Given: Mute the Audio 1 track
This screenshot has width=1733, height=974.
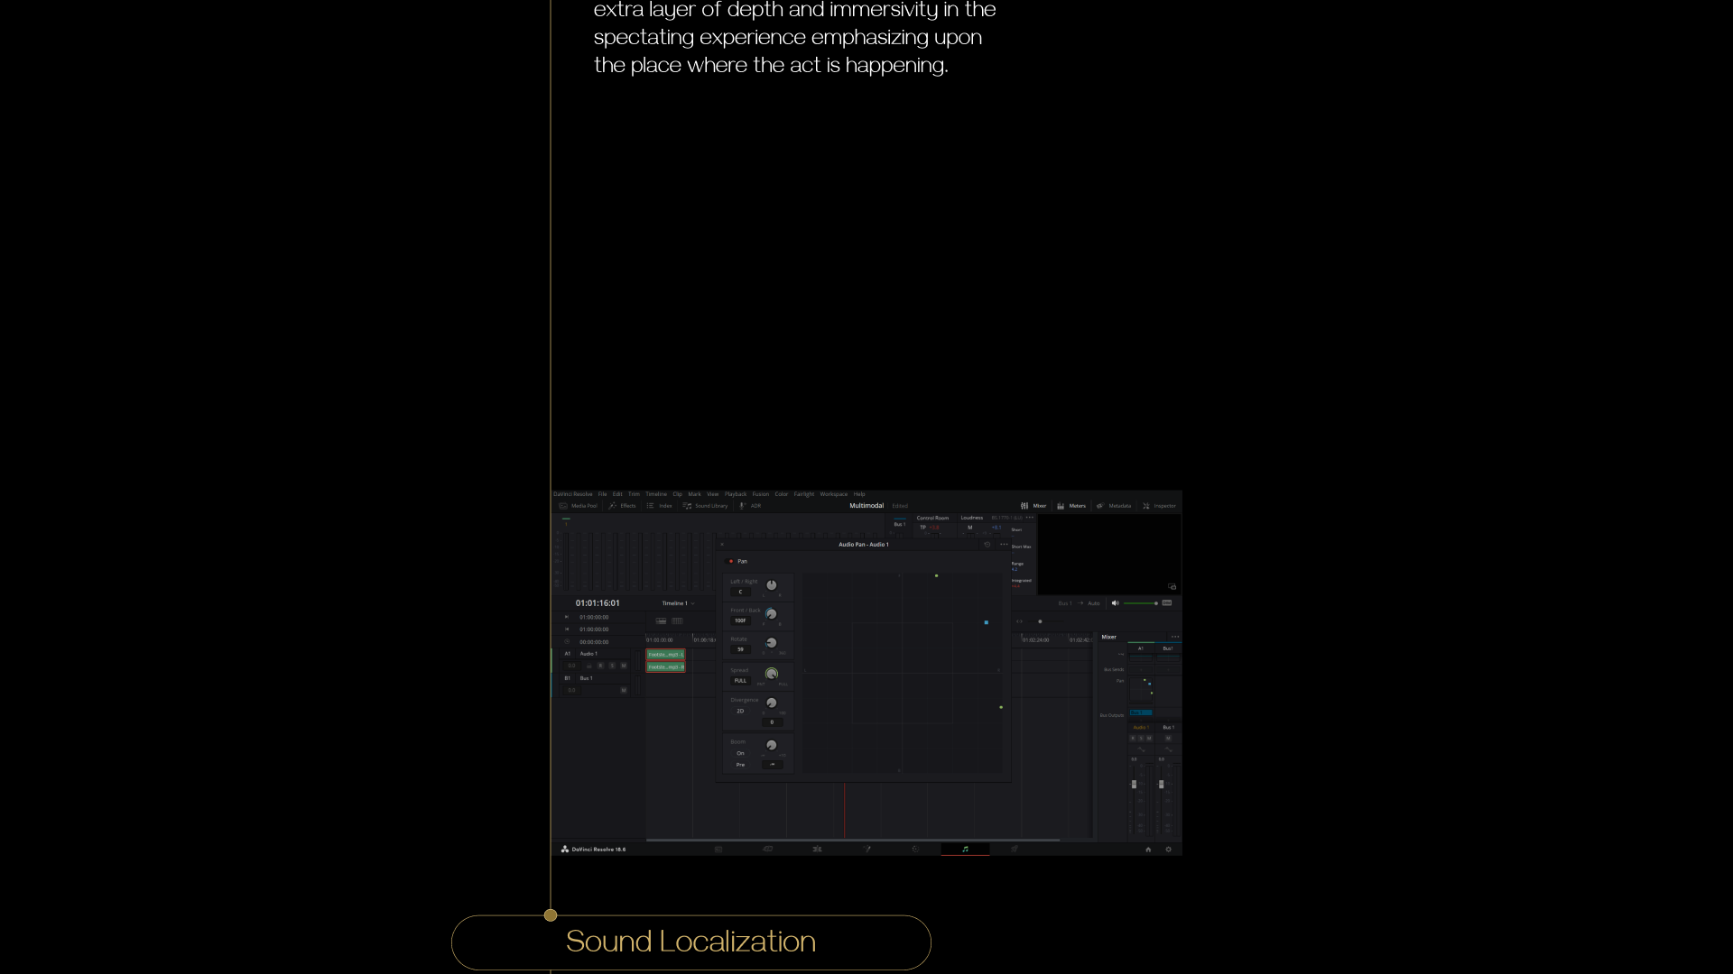Looking at the screenshot, I should pyautogui.click(x=624, y=666).
